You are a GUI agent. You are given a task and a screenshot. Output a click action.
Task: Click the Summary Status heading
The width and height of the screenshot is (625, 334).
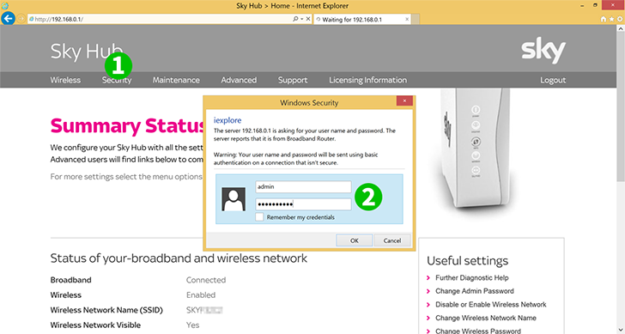[x=128, y=125]
